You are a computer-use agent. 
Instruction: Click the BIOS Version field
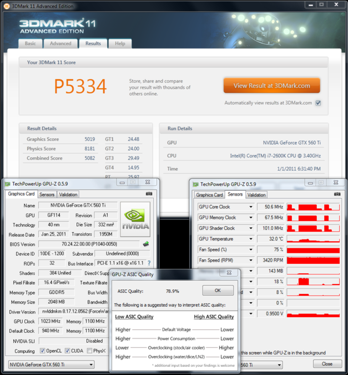89,244
